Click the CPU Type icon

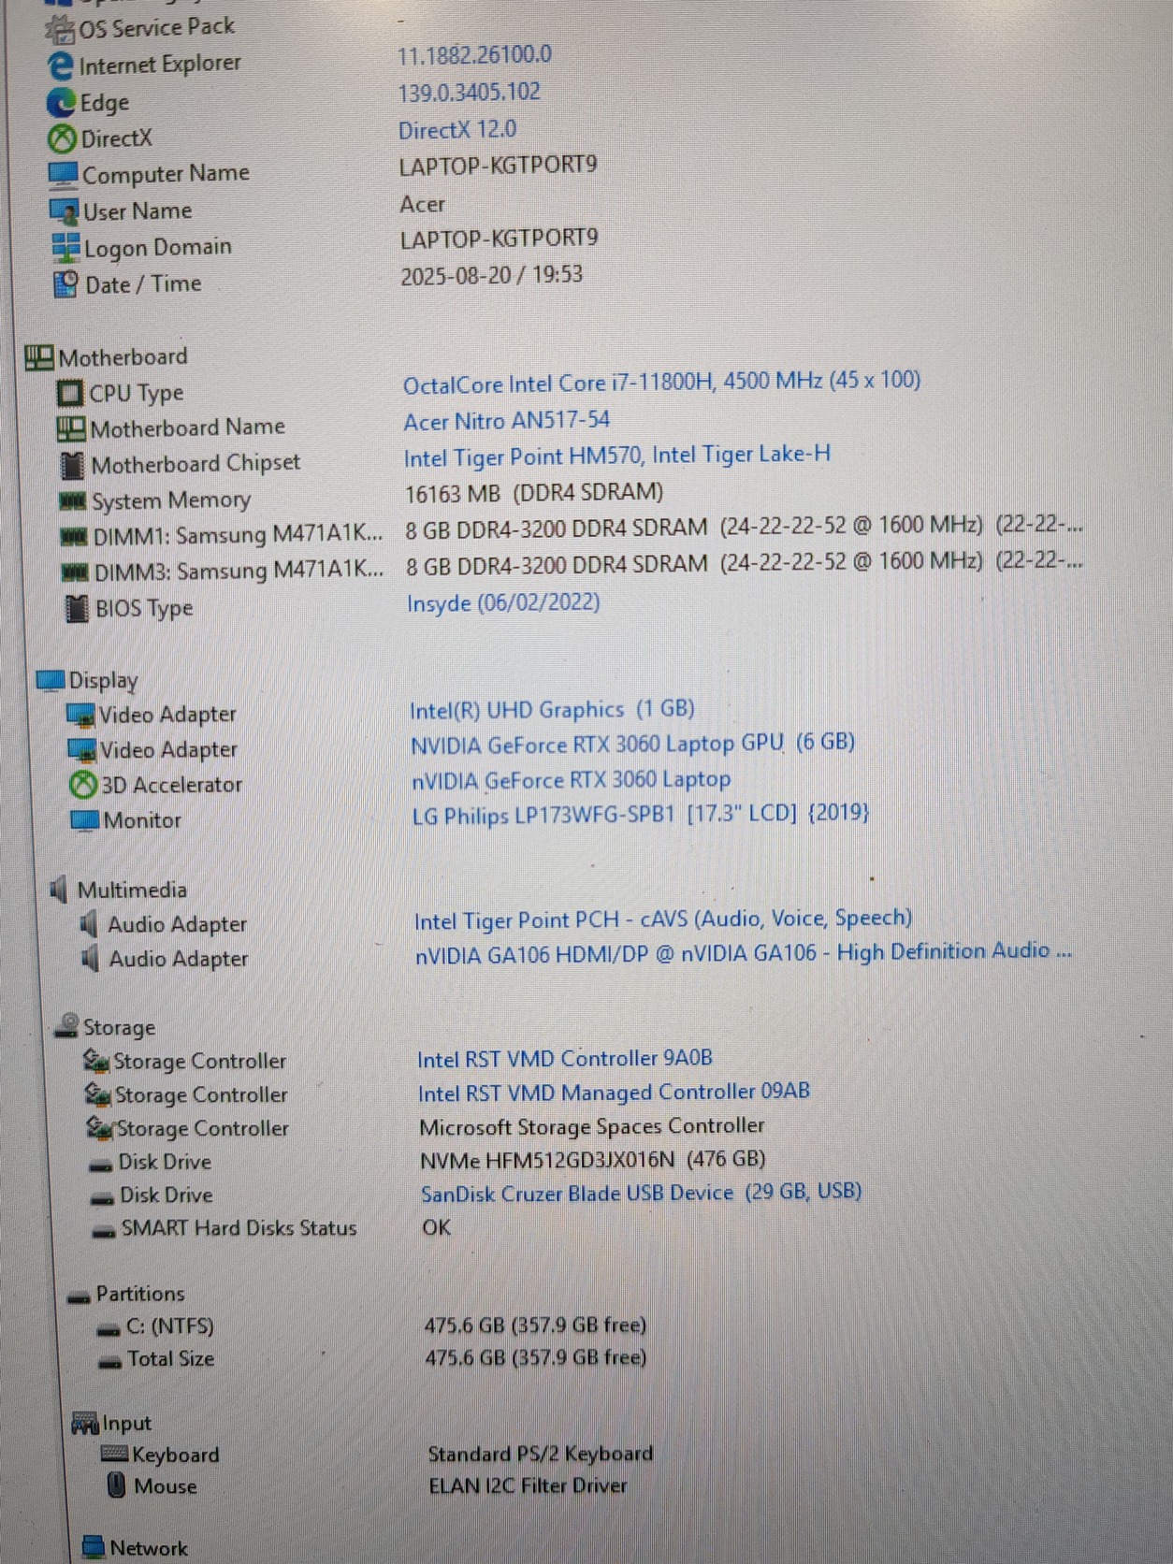[70, 394]
